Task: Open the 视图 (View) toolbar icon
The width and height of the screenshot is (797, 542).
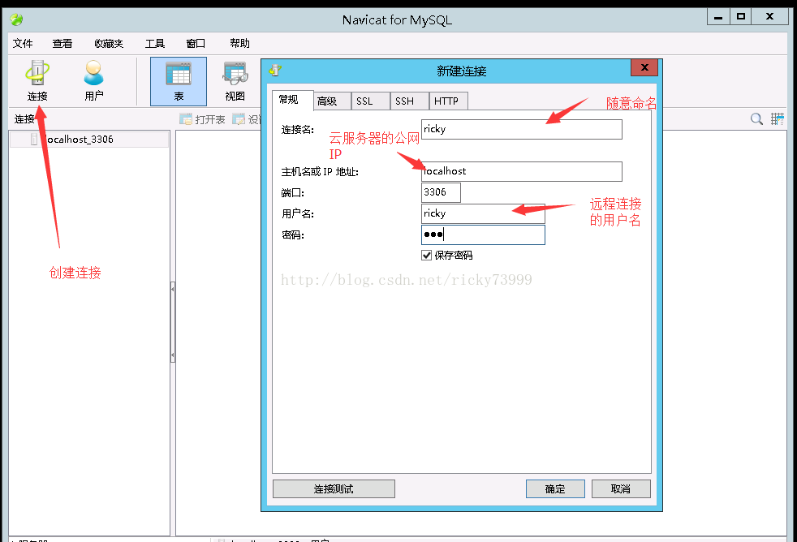Action: coord(235,81)
